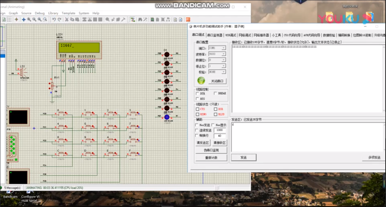This screenshot has width=386, height=207.
Task: Select the blue pan/center tool in Proteus toolbar
Action: click(x=23, y=19)
